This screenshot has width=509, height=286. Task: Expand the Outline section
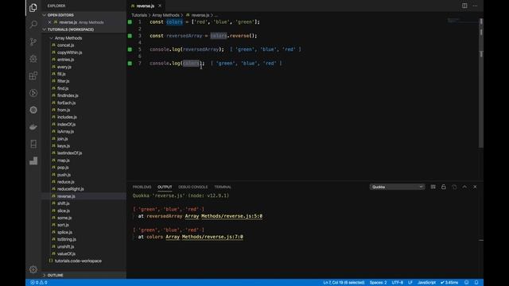click(x=55, y=275)
